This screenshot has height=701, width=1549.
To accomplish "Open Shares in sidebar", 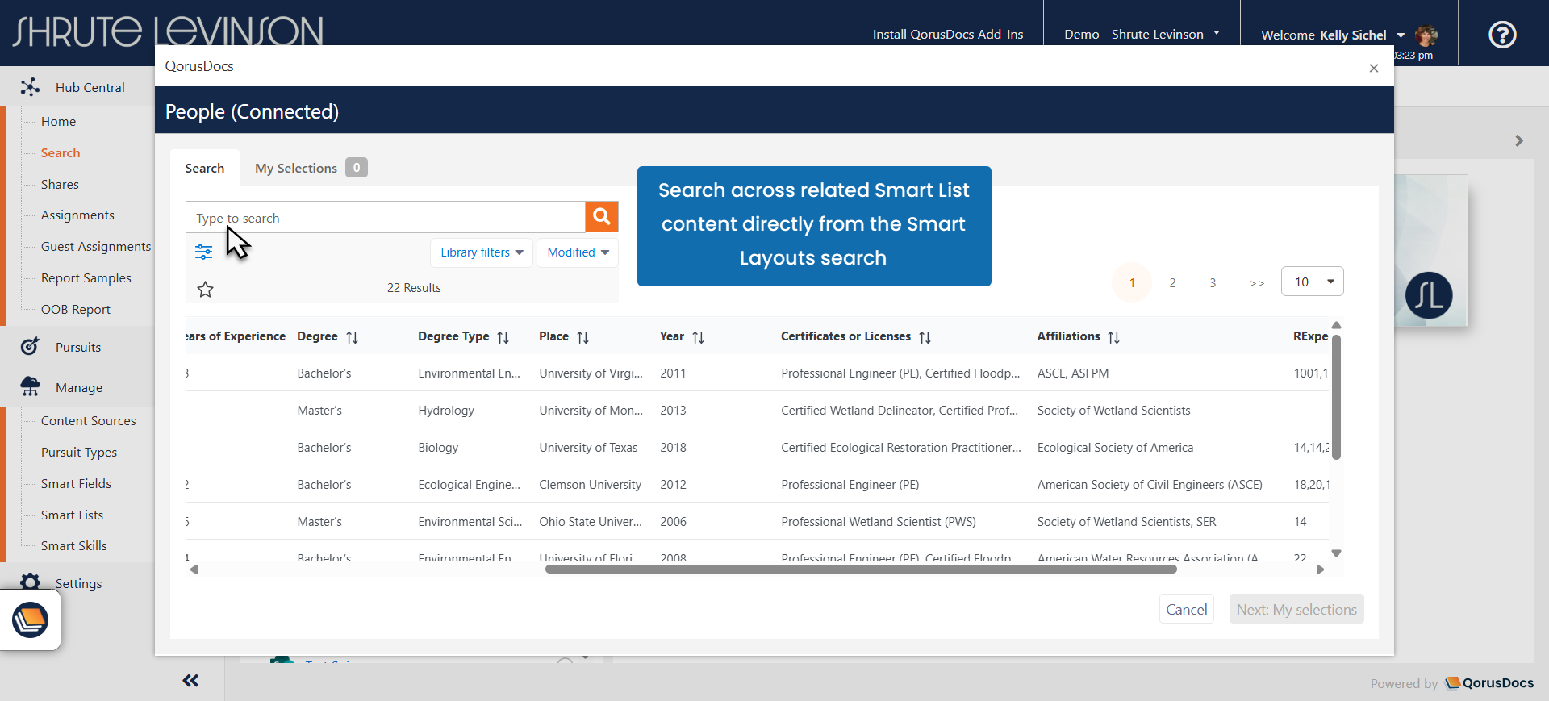I will [x=60, y=184].
